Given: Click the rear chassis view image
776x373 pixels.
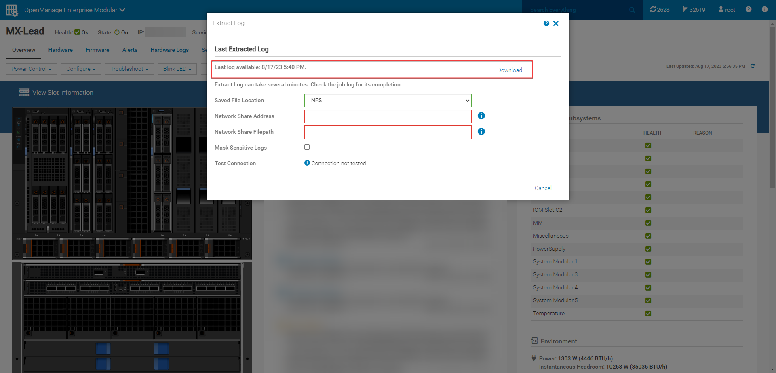Looking at the screenshot, I should 132,318.
